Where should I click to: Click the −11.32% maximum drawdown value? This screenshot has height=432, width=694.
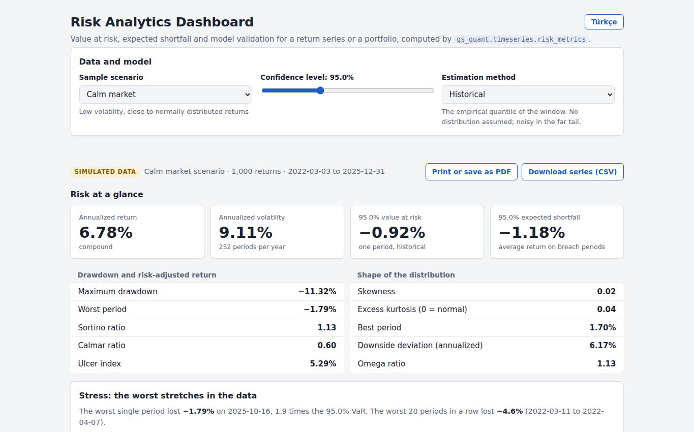pyautogui.click(x=317, y=292)
